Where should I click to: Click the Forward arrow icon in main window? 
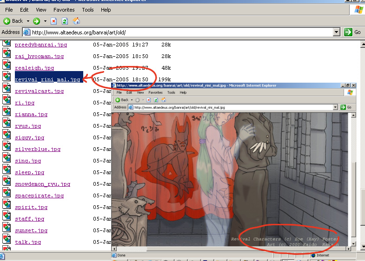[x=36, y=21]
